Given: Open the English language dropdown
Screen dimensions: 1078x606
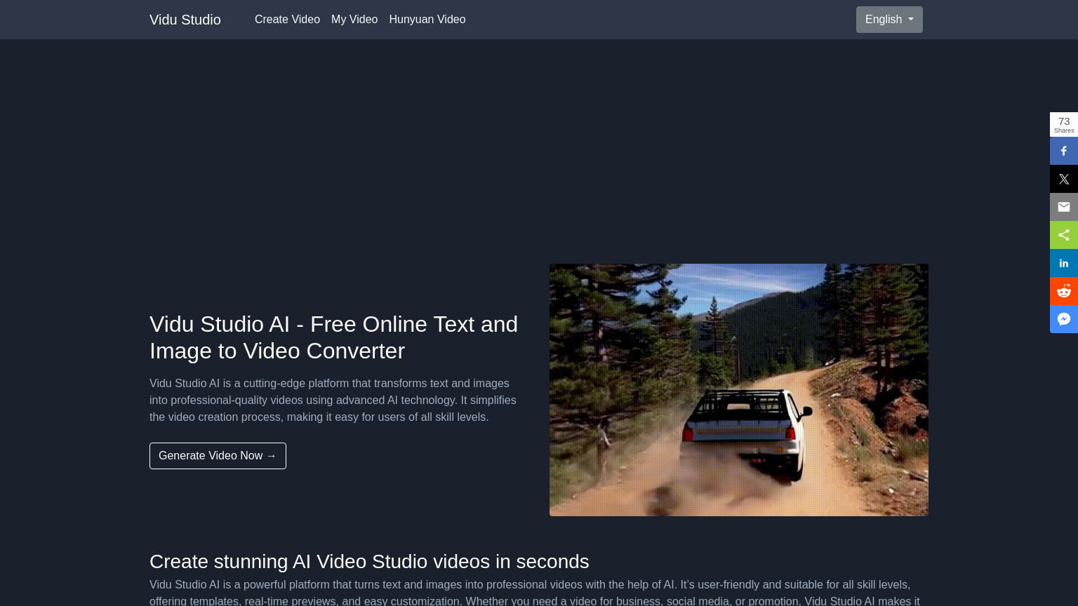Looking at the screenshot, I should [x=889, y=20].
